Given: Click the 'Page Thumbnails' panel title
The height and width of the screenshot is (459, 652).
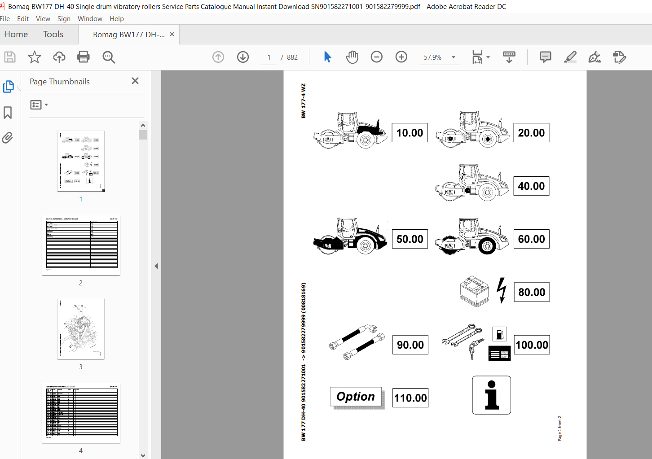Looking at the screenshot, I should (60, 82).
